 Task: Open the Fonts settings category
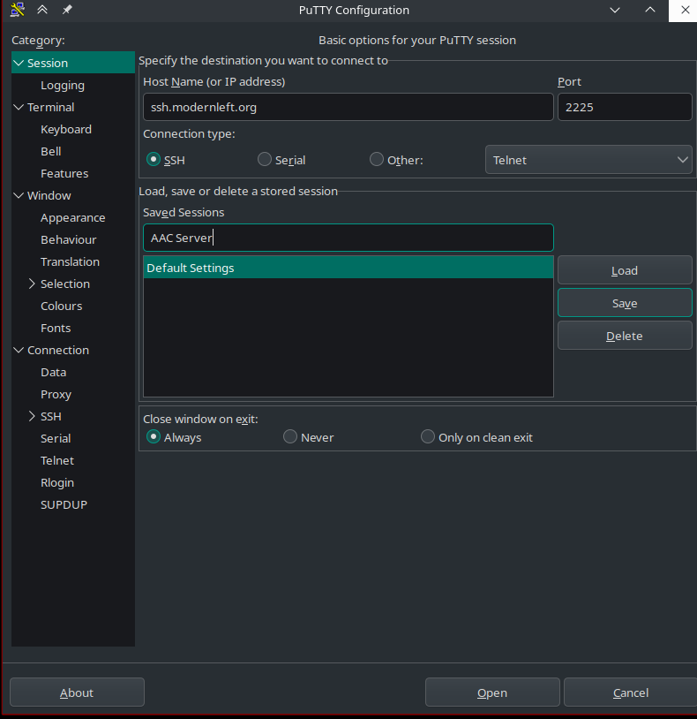coord(56,328)
